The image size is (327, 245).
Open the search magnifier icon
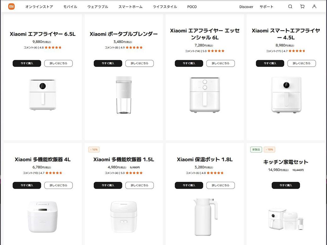point(290,7)
